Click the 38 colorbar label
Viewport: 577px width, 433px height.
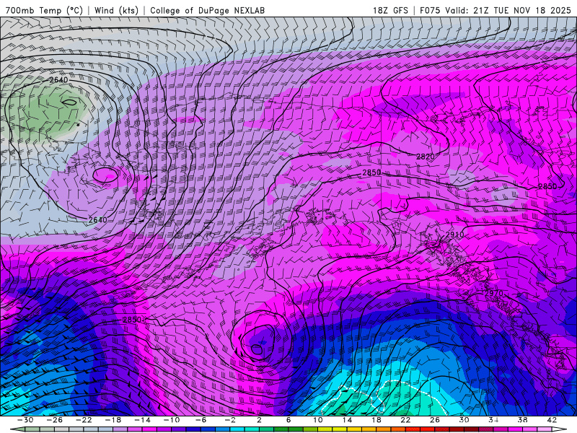pos(522,420)
